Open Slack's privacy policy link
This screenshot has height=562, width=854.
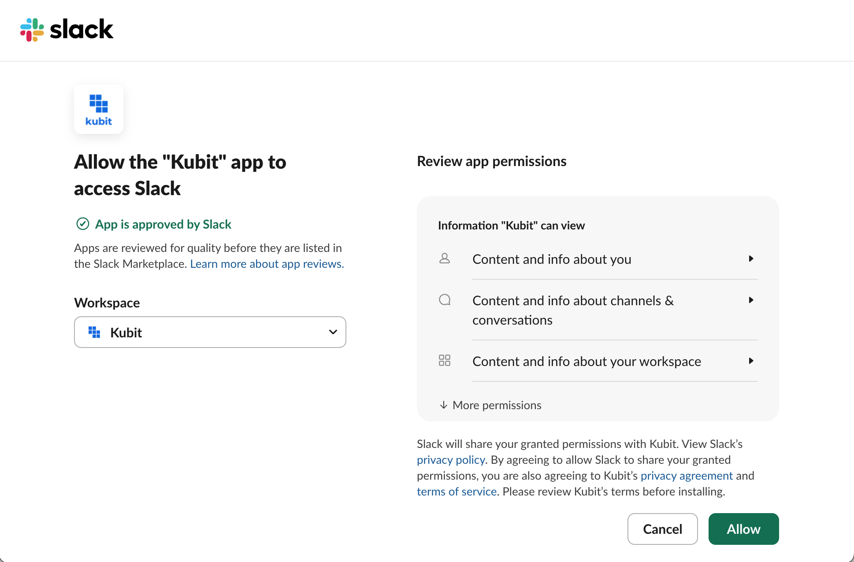pyautogui.click(x=450, y=460)
